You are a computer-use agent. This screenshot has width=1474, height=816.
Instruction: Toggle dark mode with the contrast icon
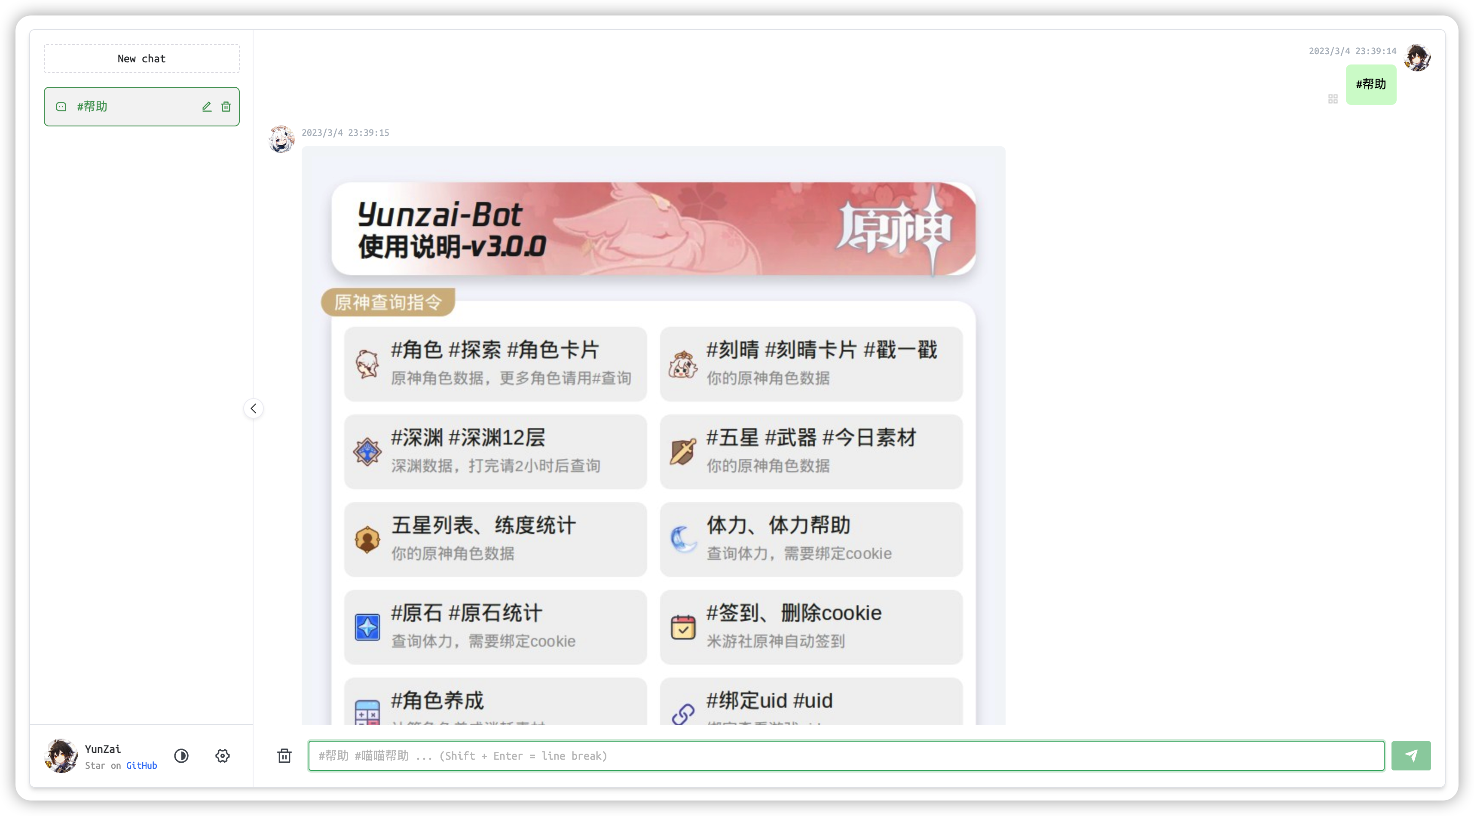[181, 756]
